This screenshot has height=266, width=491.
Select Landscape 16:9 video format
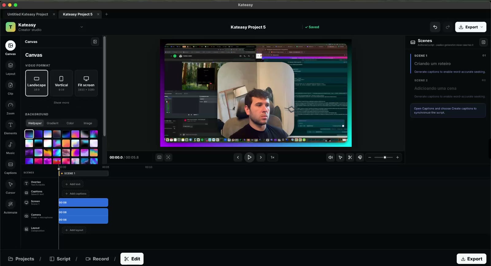(37, 83)
